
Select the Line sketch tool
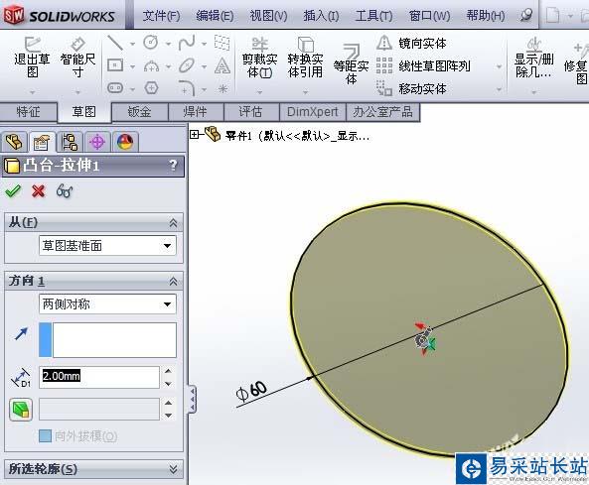pyautogui.click(x=115, y=43)
